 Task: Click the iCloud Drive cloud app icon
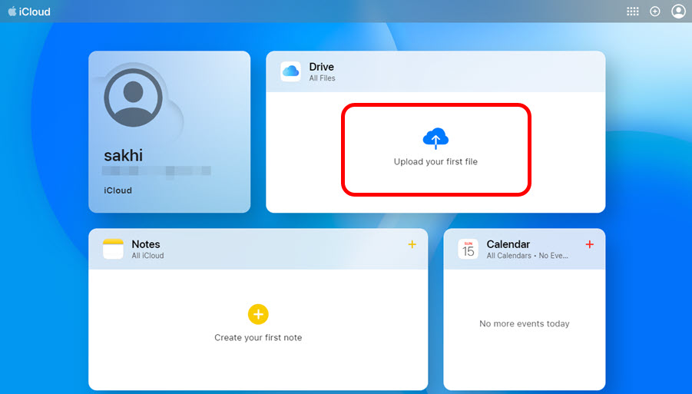[x=290, y=71]
